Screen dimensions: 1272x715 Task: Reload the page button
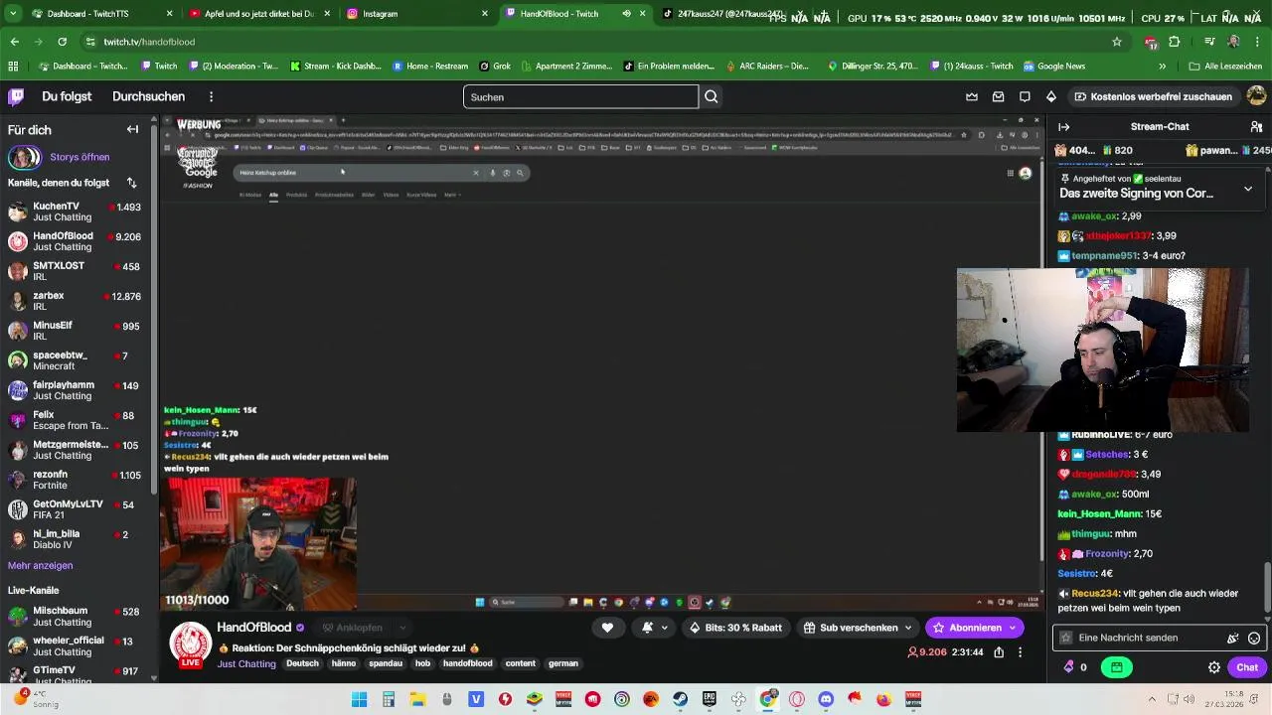pyautogui.click(x=62, y=42)
